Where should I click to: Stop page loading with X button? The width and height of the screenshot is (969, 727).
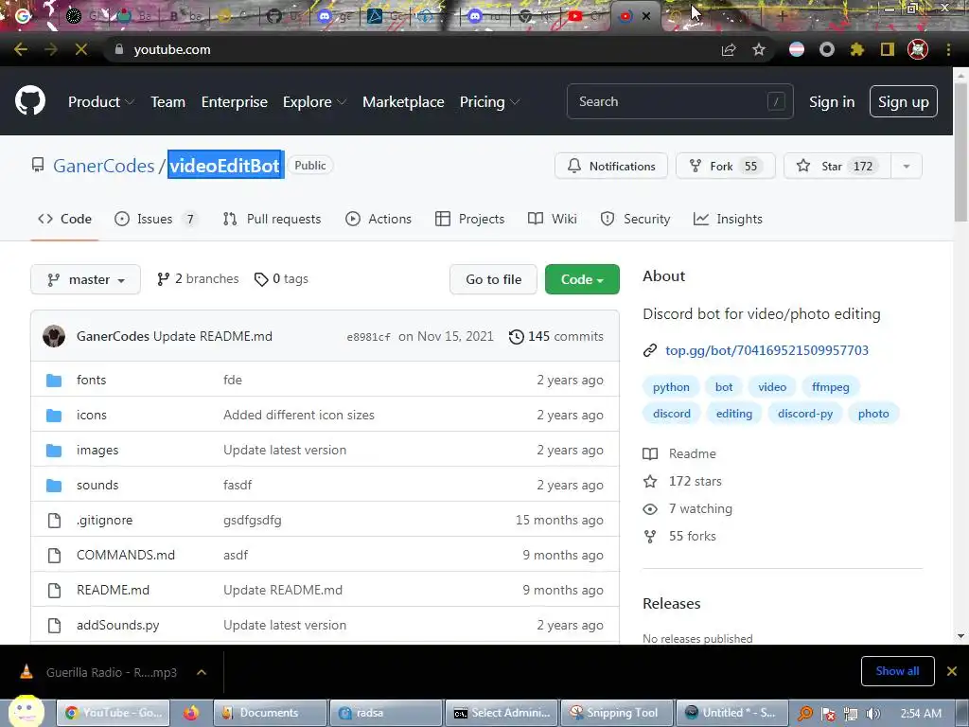81,49
